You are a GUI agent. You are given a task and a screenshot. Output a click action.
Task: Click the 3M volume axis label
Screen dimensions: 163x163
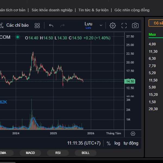pyautogui.click(x=128, y=100)
